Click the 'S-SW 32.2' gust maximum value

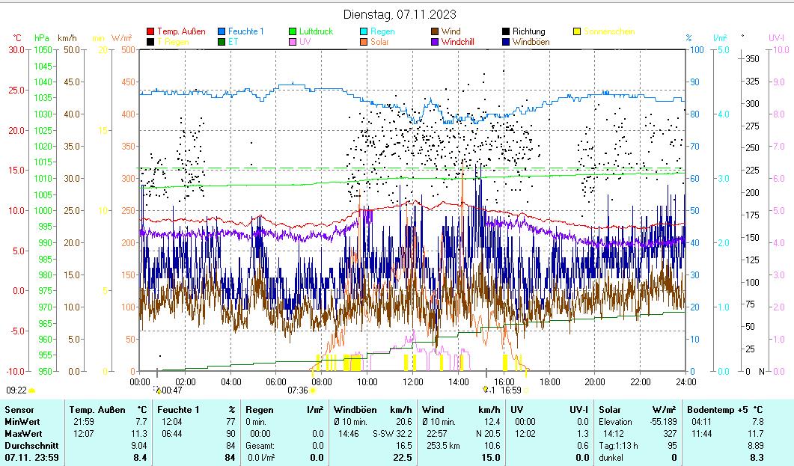(392, 434)
